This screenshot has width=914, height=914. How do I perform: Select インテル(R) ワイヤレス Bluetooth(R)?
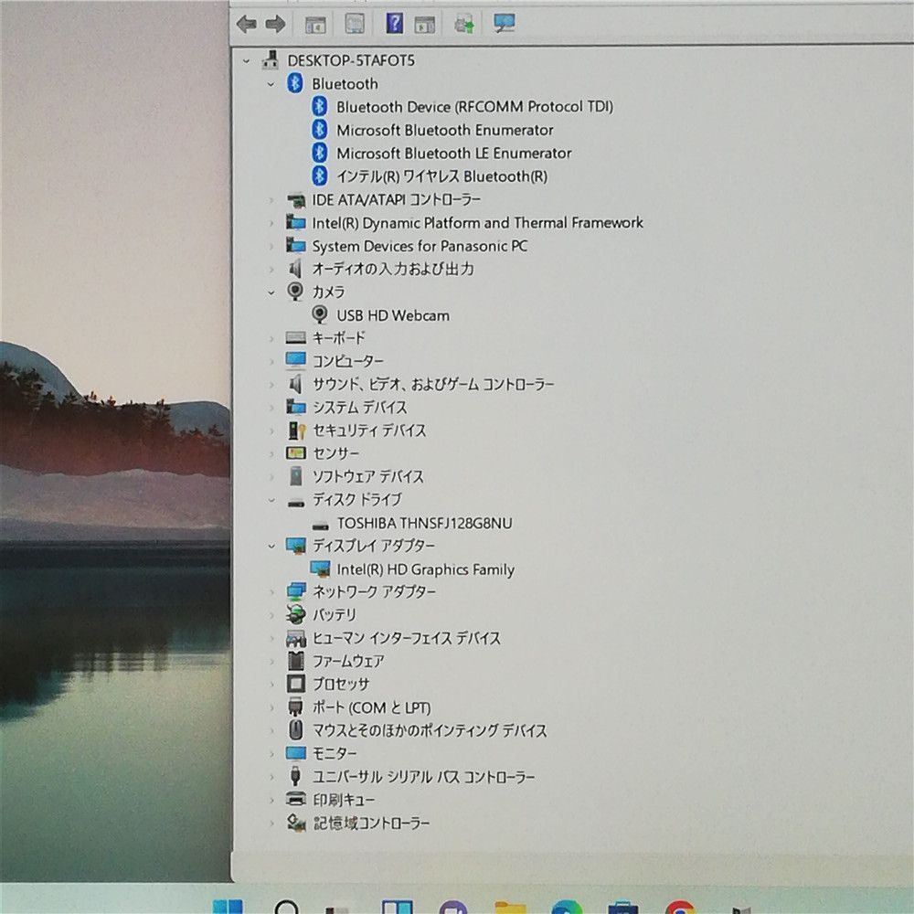[x=441, y=176]
